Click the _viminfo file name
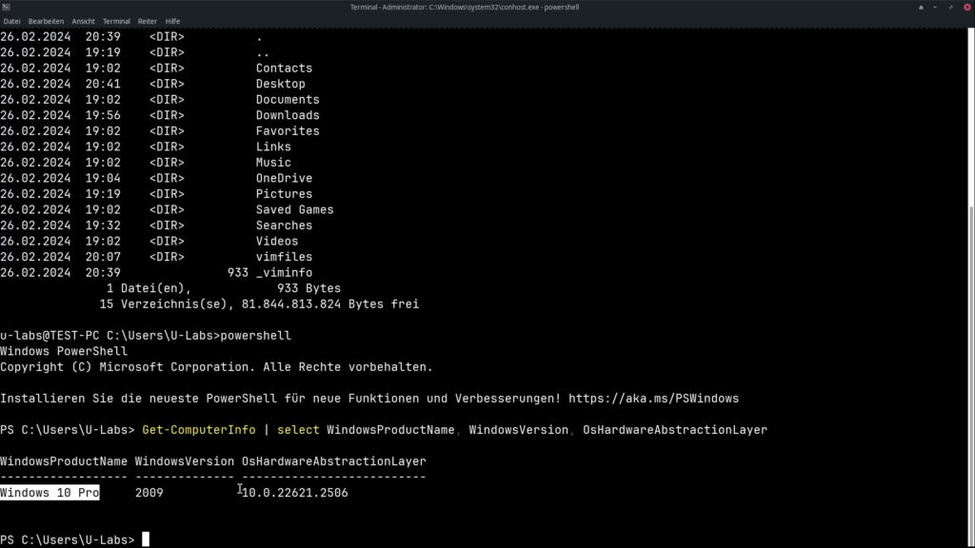 [x=284, y=272]
